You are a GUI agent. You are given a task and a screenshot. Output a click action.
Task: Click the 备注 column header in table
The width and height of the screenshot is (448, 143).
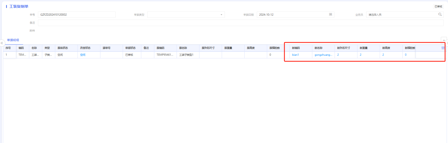(x=146, y=48)
